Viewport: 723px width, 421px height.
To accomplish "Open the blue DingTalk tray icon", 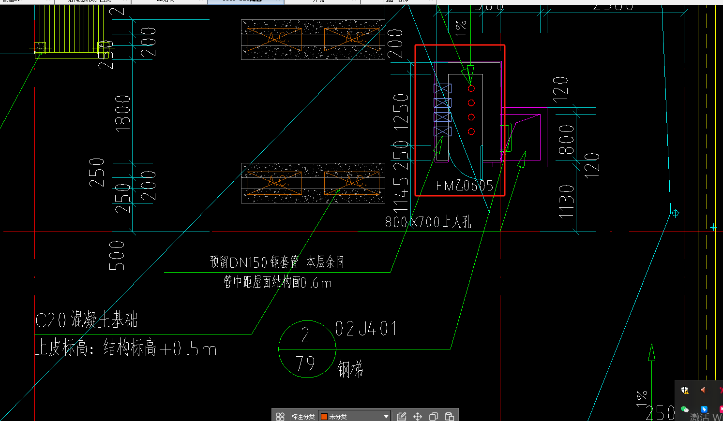I will [704, 409].
